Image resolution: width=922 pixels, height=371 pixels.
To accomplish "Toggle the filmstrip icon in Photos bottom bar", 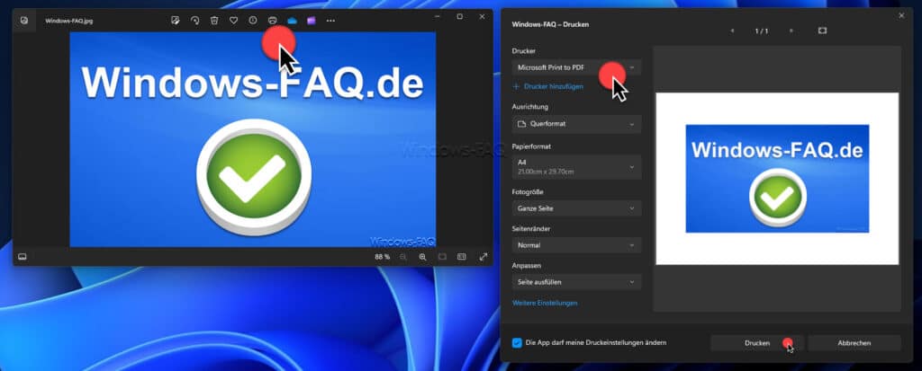I will point(23,257).
